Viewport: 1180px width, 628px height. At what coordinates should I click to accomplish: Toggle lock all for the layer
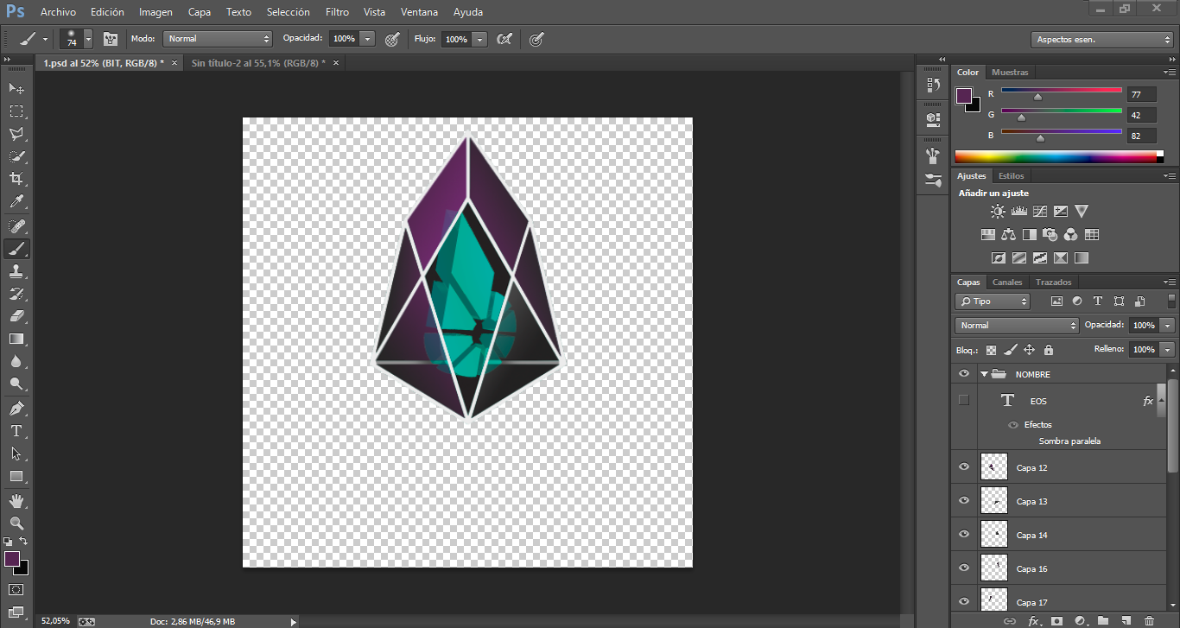[x=1048, y=350]
